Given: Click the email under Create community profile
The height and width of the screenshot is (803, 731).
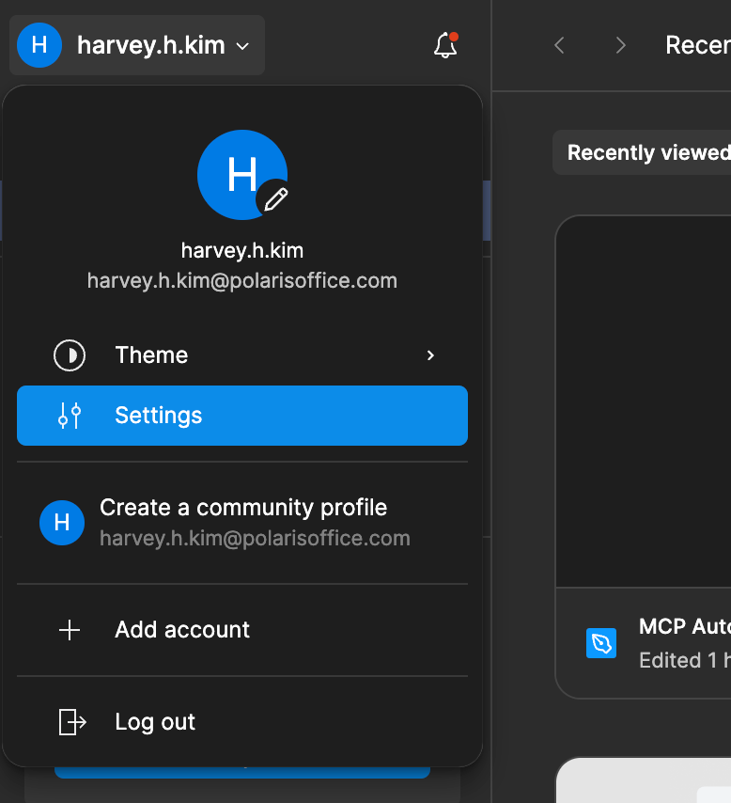Looking at the screenshot, I should 255,539.
